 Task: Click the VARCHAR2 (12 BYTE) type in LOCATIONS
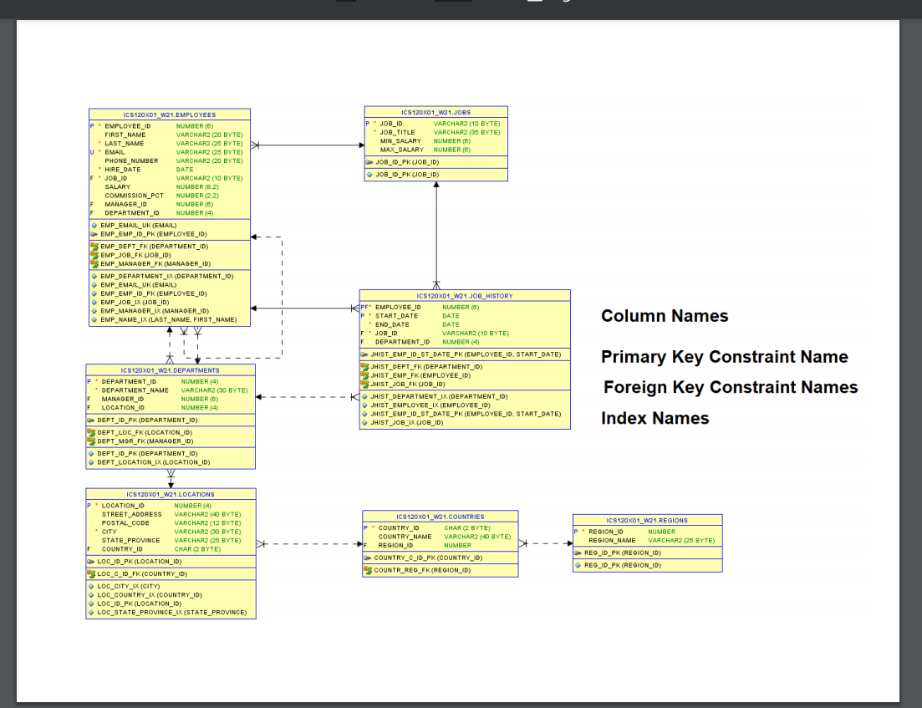(207, 523)
